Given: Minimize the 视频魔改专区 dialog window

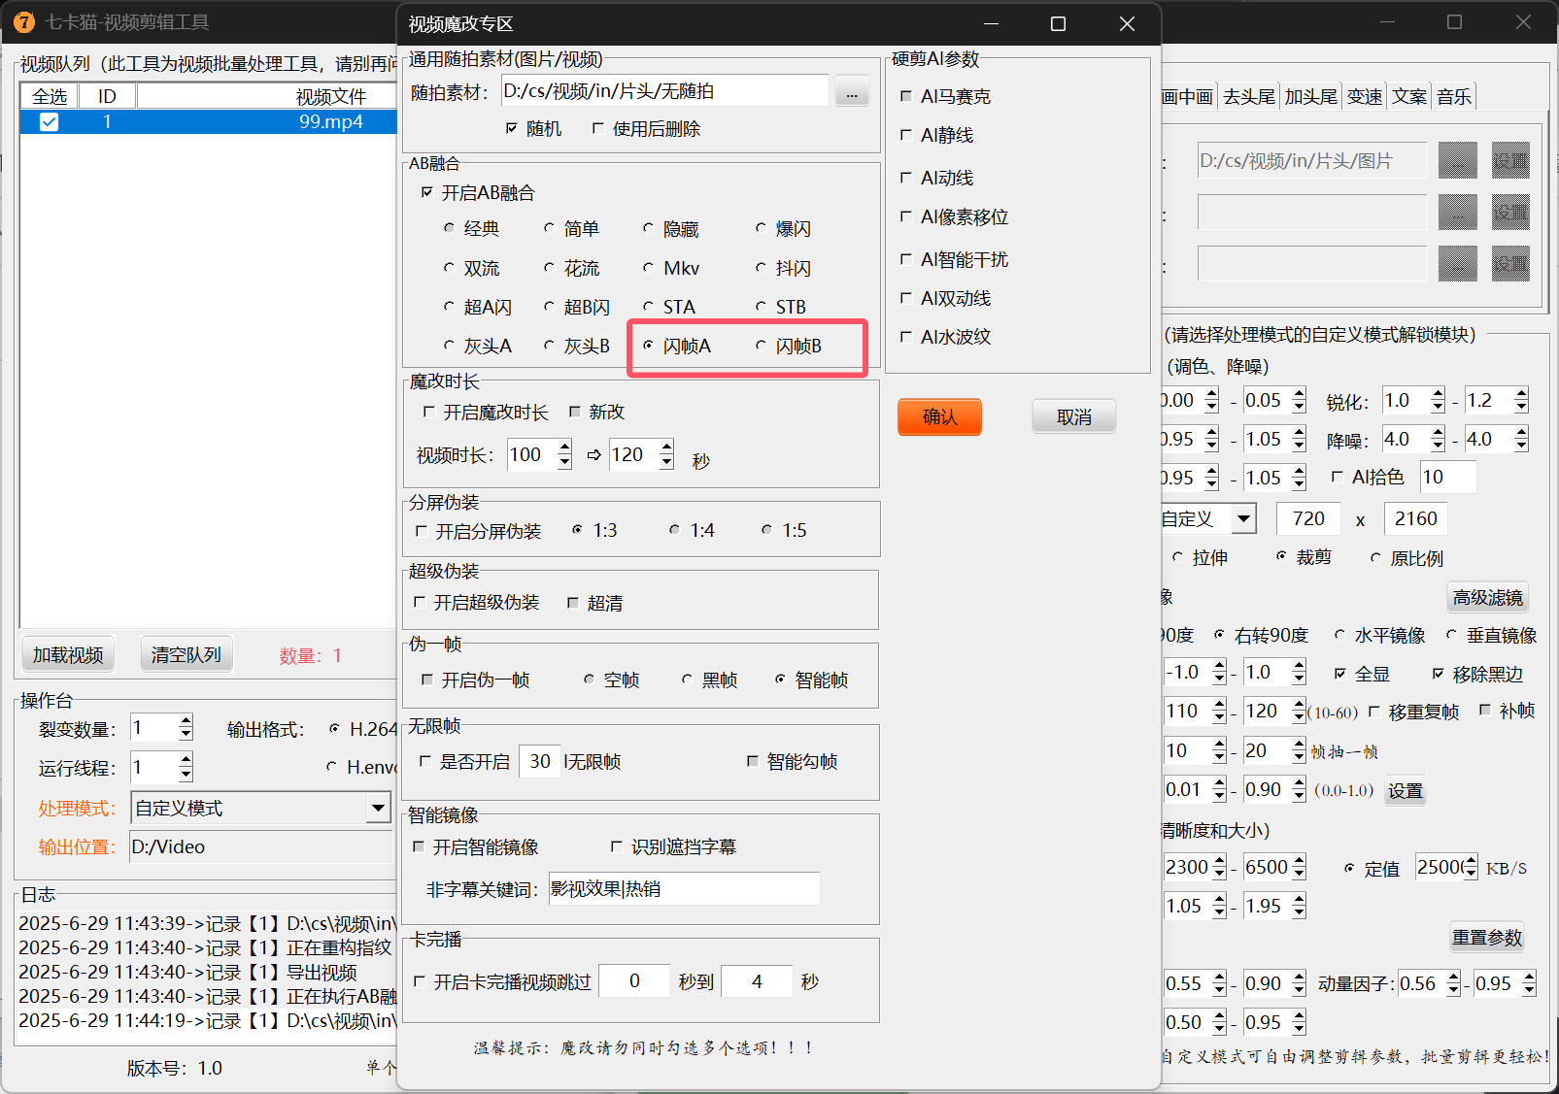Looking at the screenshot, I should point(991,24).
